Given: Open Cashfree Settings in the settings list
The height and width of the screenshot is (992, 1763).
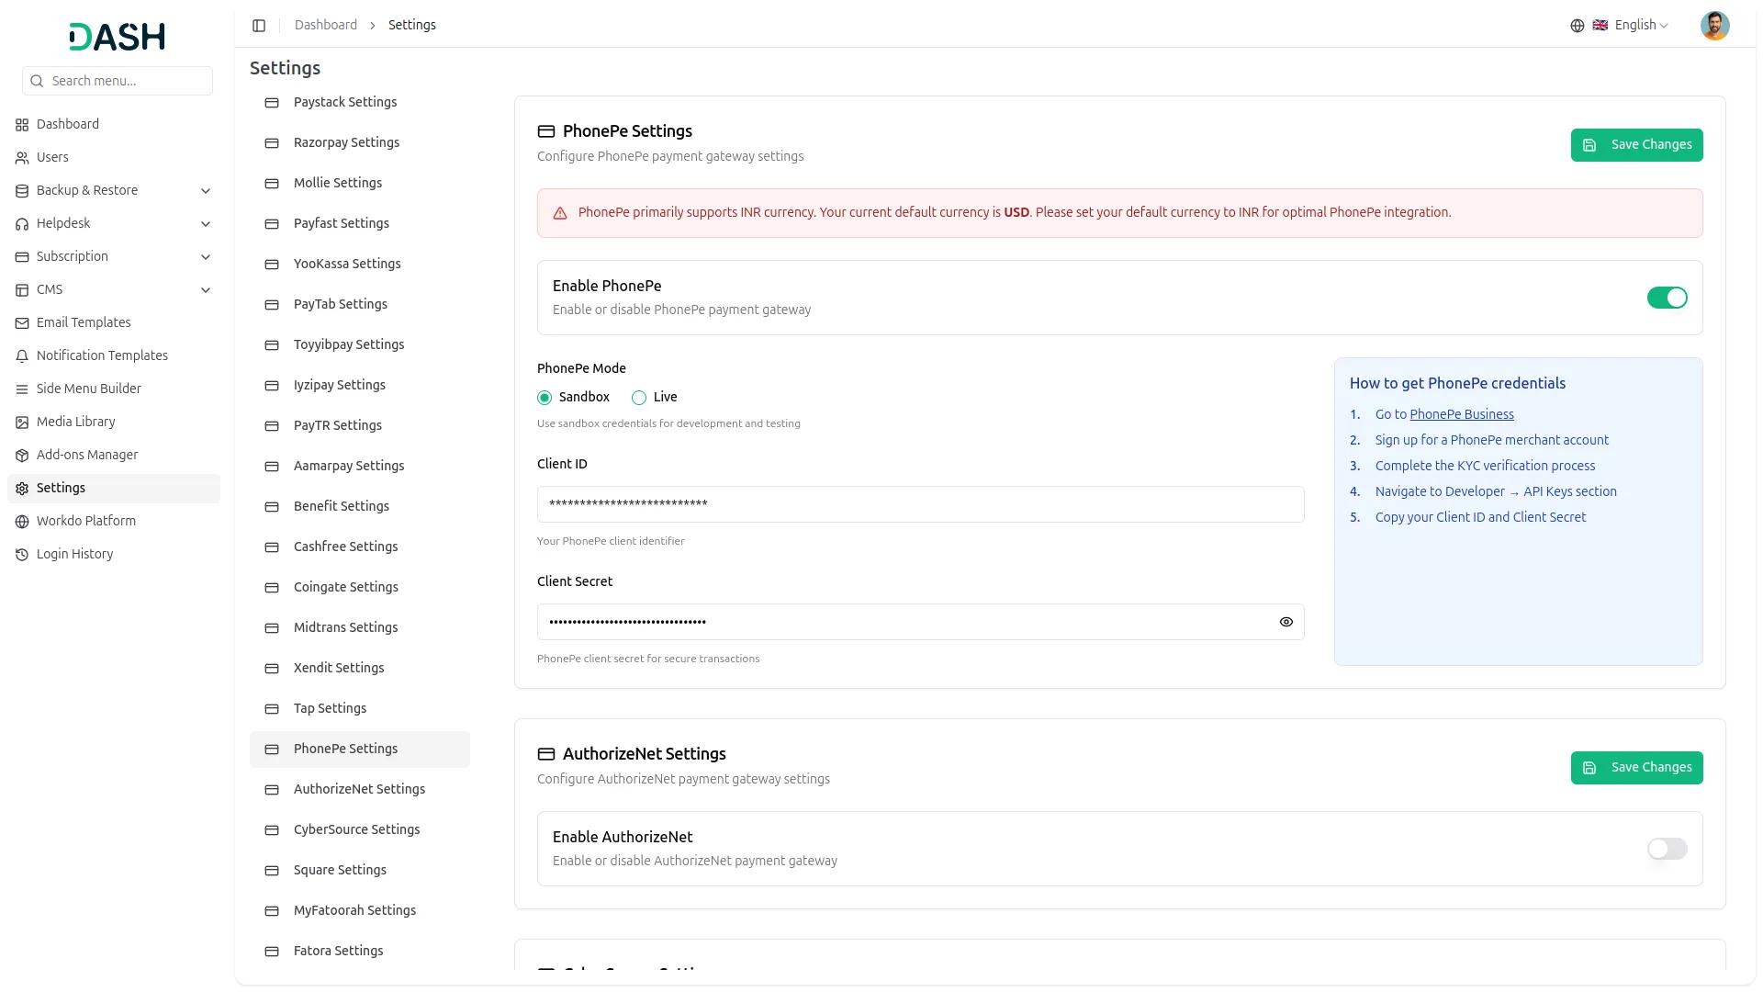Looking at the screenshot, I should click(x=360, y=547).
